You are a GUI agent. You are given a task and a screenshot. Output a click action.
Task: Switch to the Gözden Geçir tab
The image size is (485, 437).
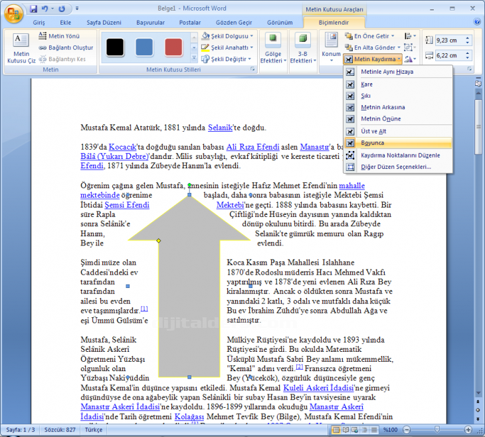click(x=234, y=23)
